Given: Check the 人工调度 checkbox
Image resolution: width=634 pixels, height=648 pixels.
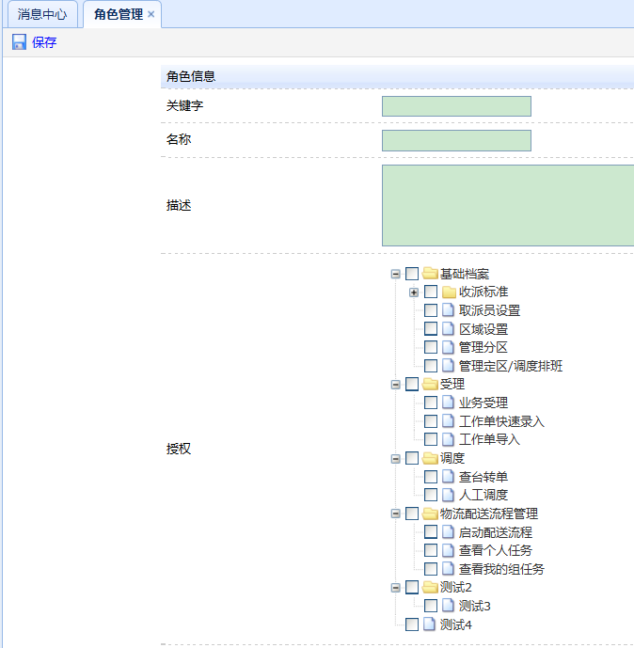Looking at the screenshot, I should click(x=431, y=495).
